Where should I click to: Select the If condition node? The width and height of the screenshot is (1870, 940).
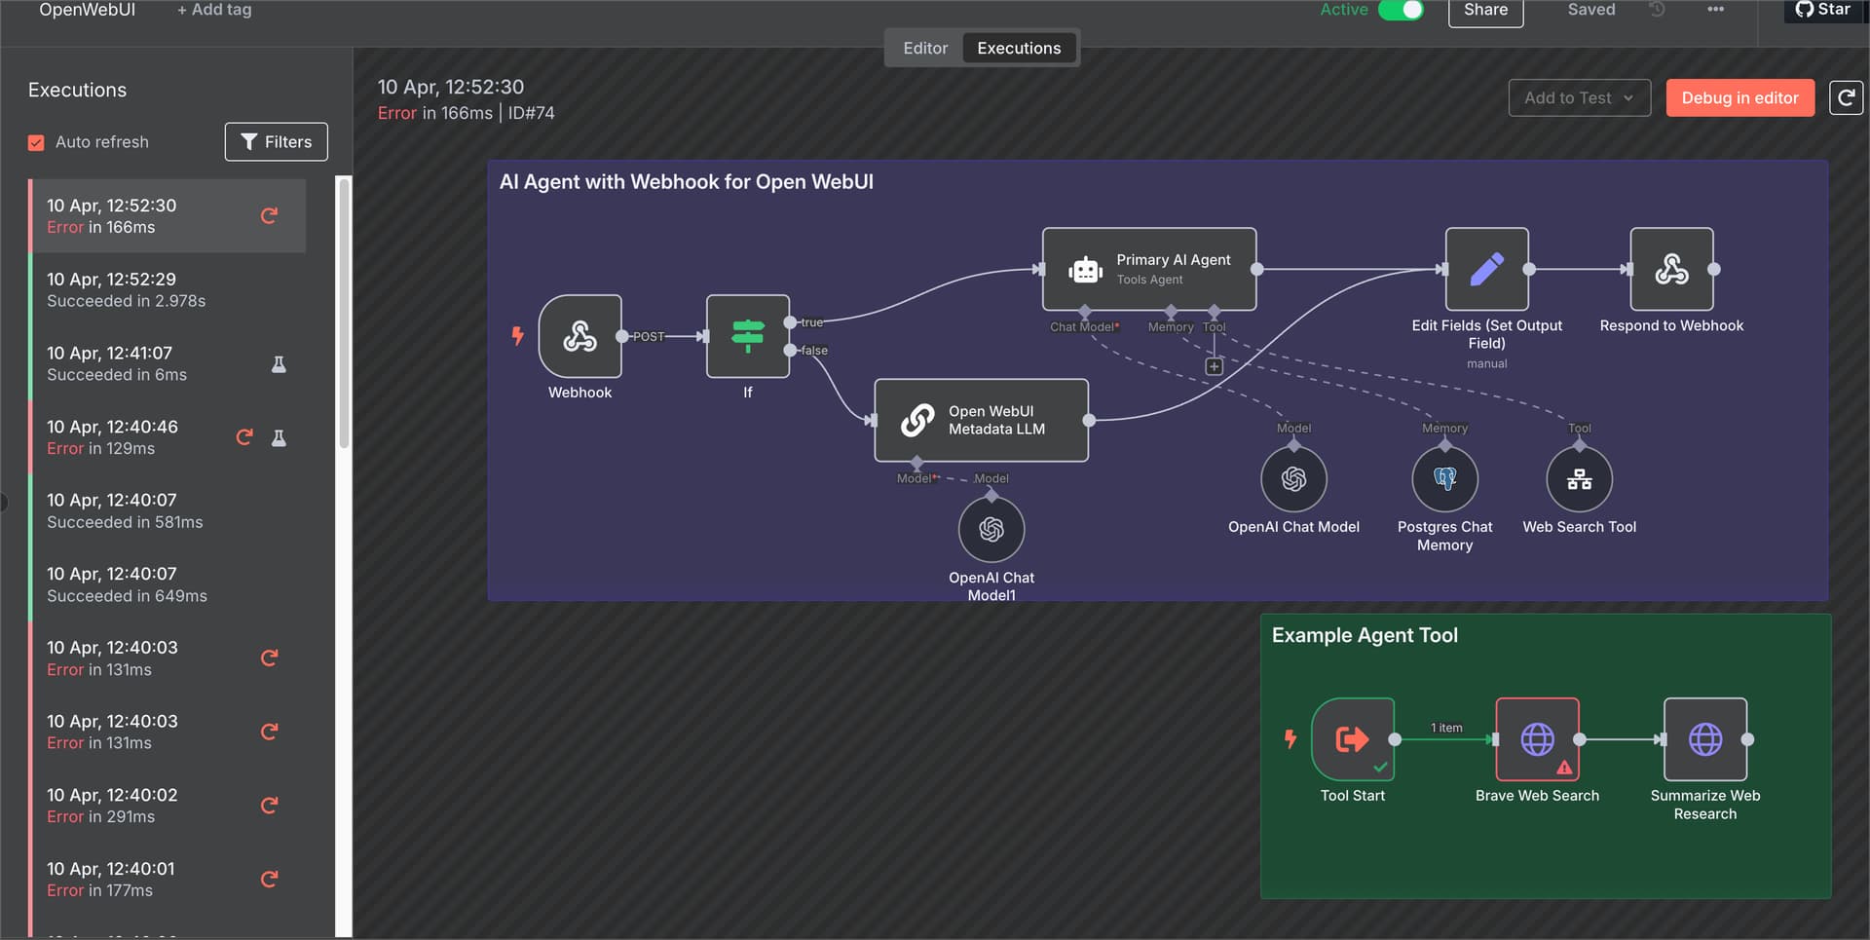point(747,336)
